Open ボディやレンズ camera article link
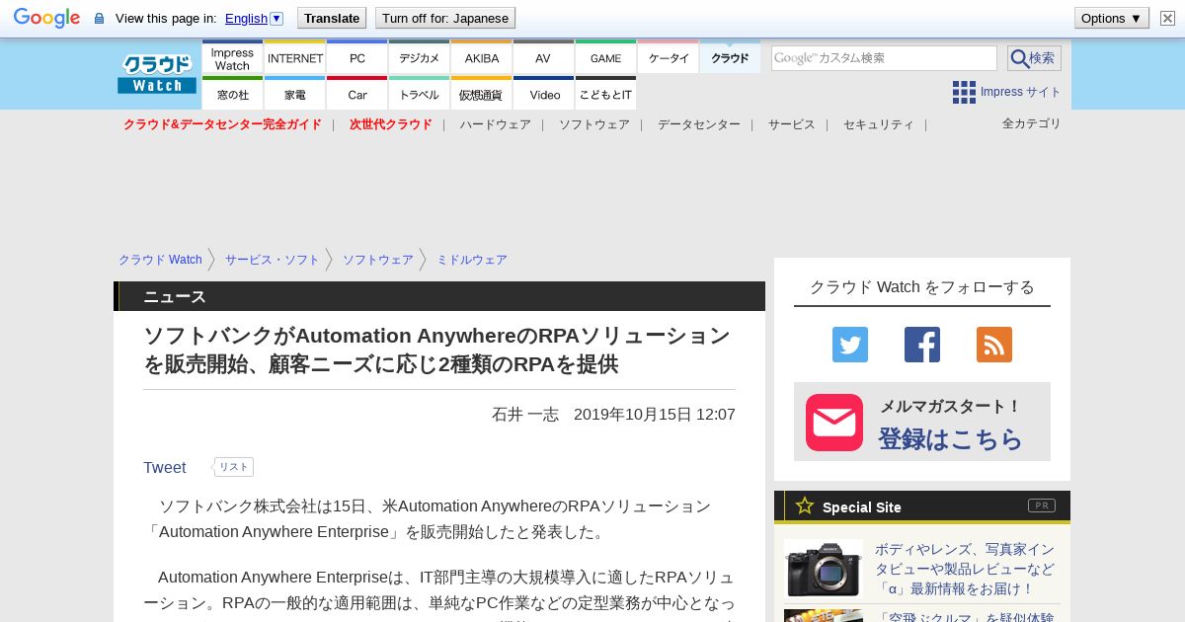Viewport: 1185px width, 622px height. coord(965,569)
